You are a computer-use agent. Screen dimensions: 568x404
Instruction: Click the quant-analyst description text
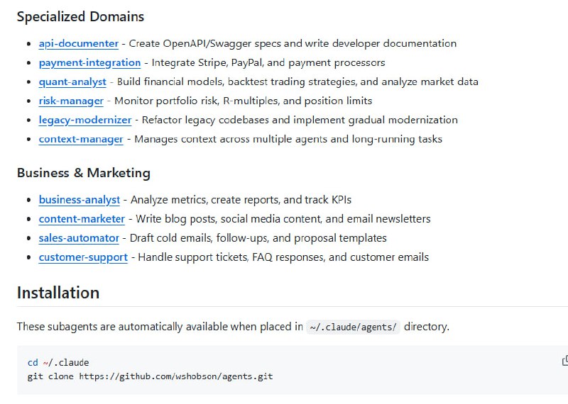coord(297,82)
